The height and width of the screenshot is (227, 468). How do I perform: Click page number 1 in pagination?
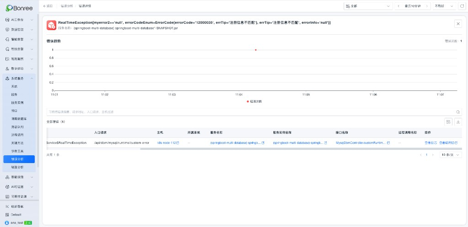pos(427,155)
